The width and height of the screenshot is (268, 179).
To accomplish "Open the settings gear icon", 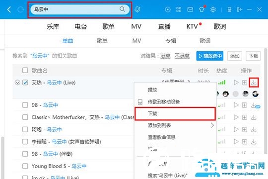I will point(213,9).
